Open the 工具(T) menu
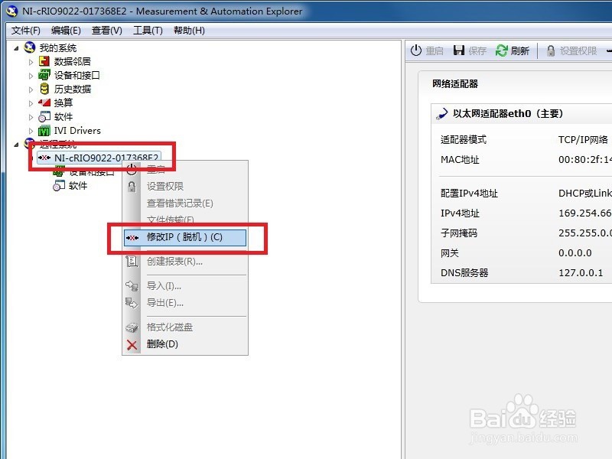 pos(148,31)
